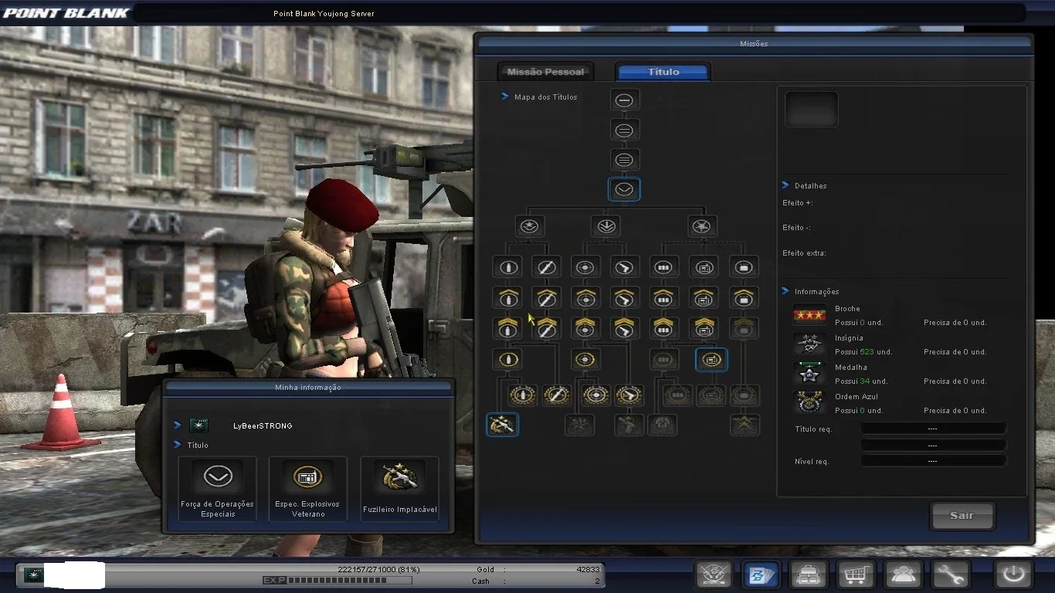The height and width of the screenshot is (593, 1055).
Task: Select the basic knife title without chevrons
Action: click(x=546, y=267)
